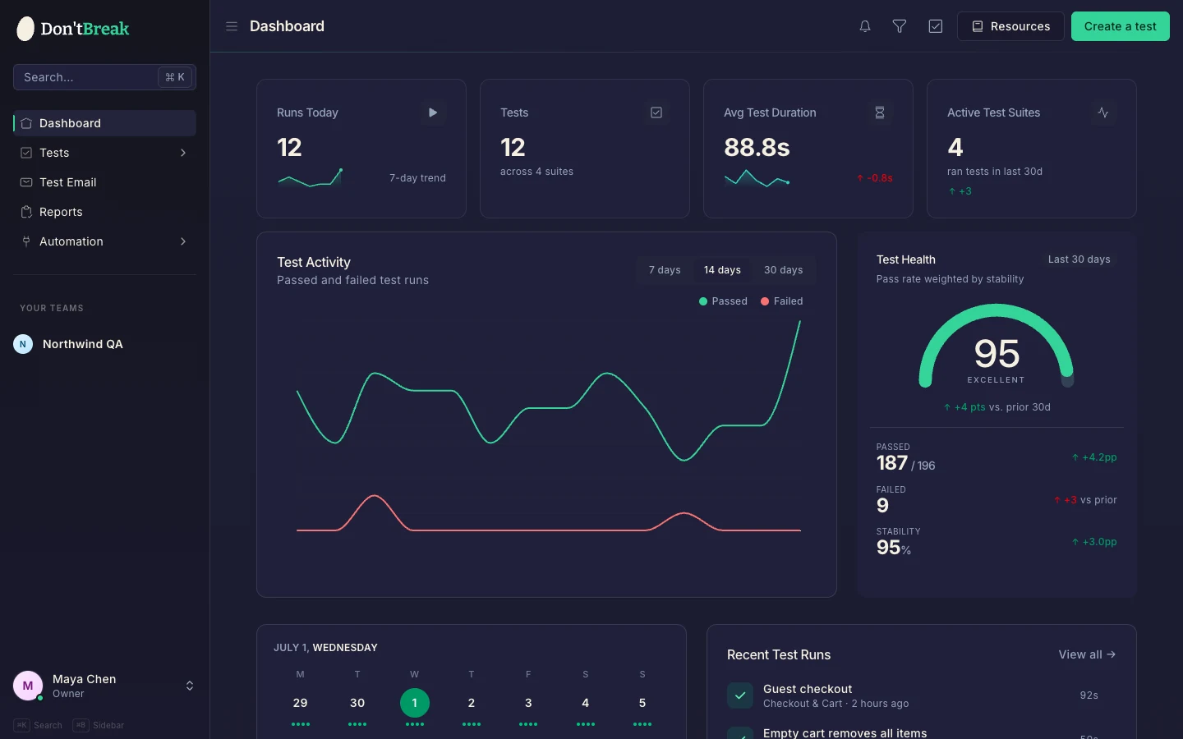
Task: Click the Tests checkbox icon in sidebar
Action: click(x=26, y=153)
